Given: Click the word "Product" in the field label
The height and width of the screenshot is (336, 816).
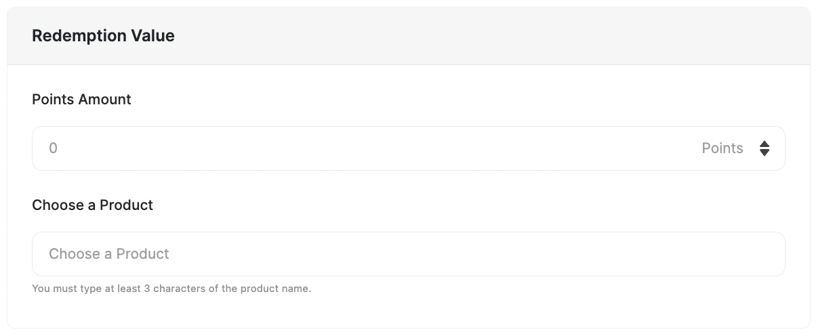Looking at the screenshot, I should pos(127,205).
